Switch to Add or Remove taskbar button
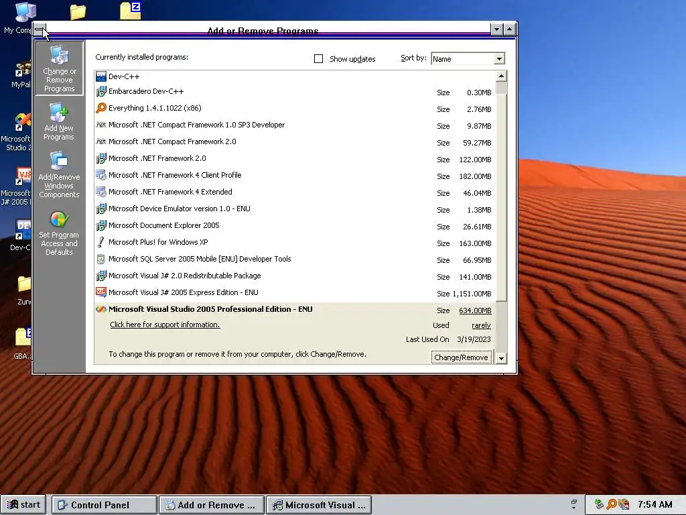Screen dimensions: 686x515 click(212, 505)
